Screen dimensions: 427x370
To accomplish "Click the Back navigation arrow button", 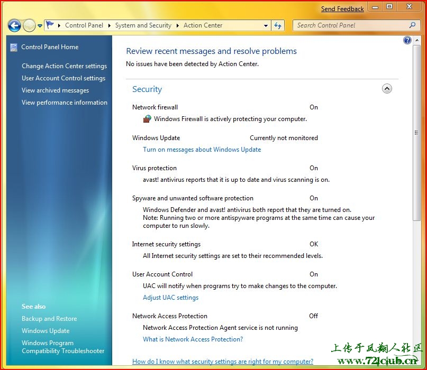I will tap(14, 25).
